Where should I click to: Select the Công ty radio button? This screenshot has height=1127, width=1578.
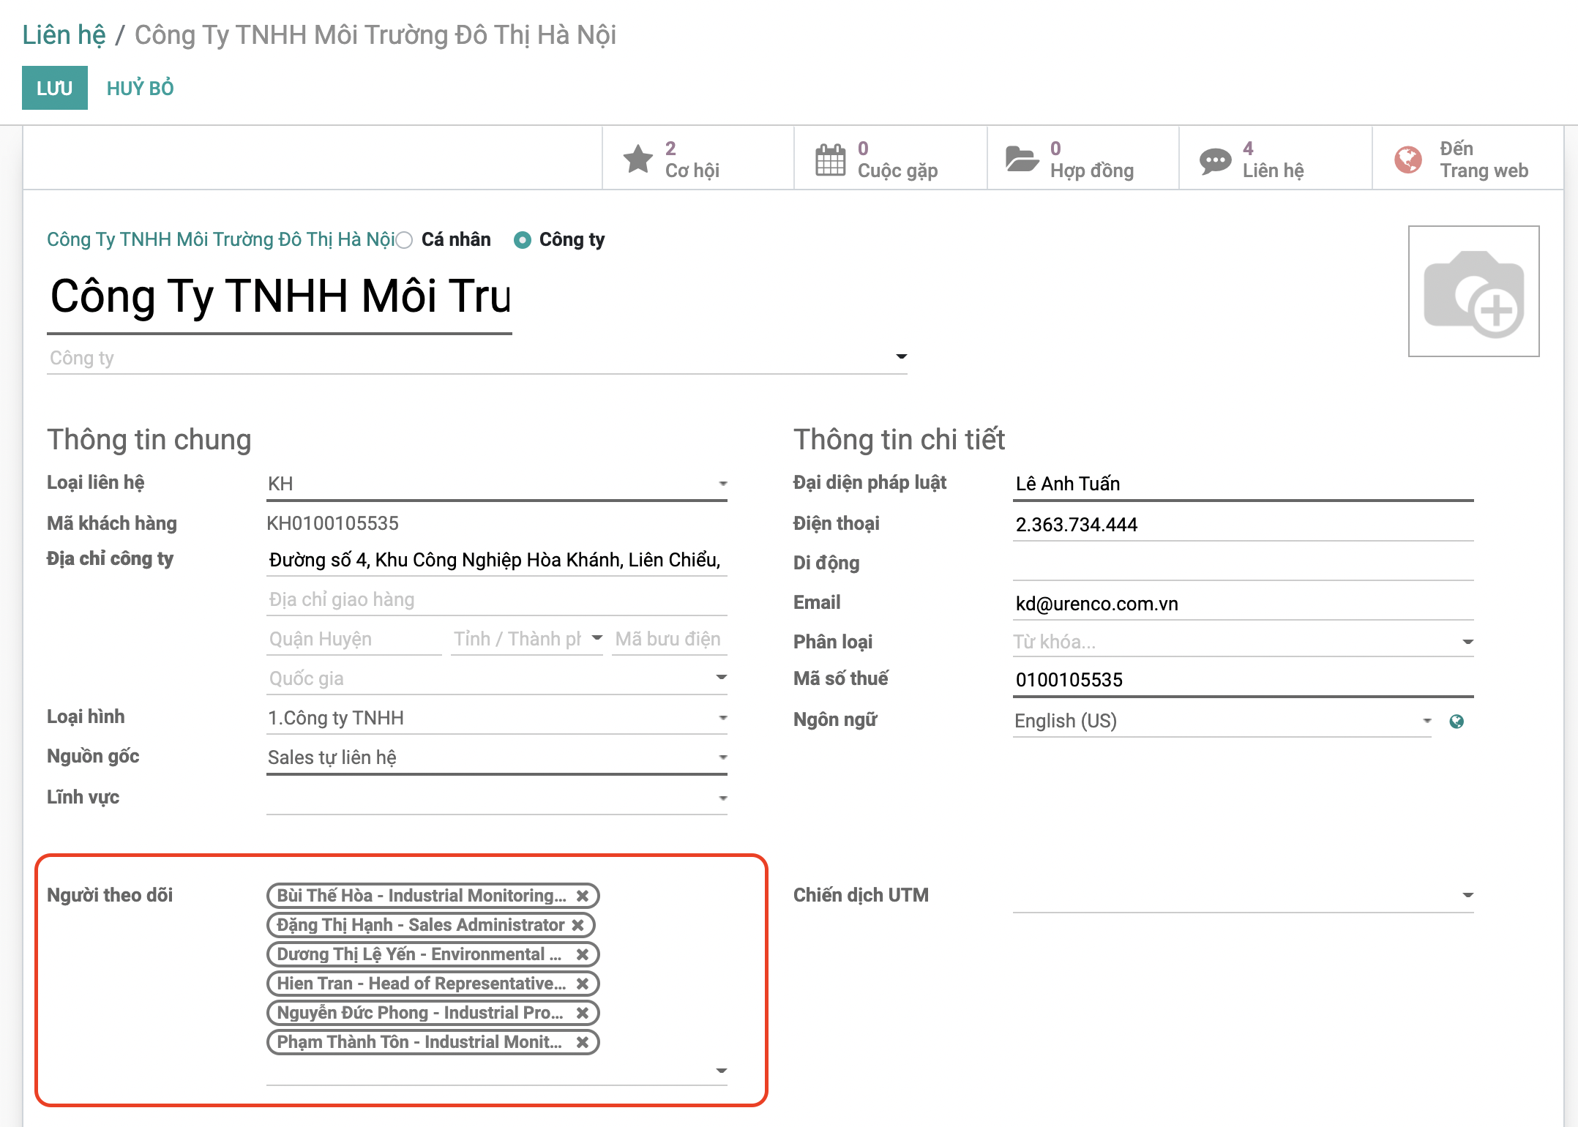pos(523,240)
